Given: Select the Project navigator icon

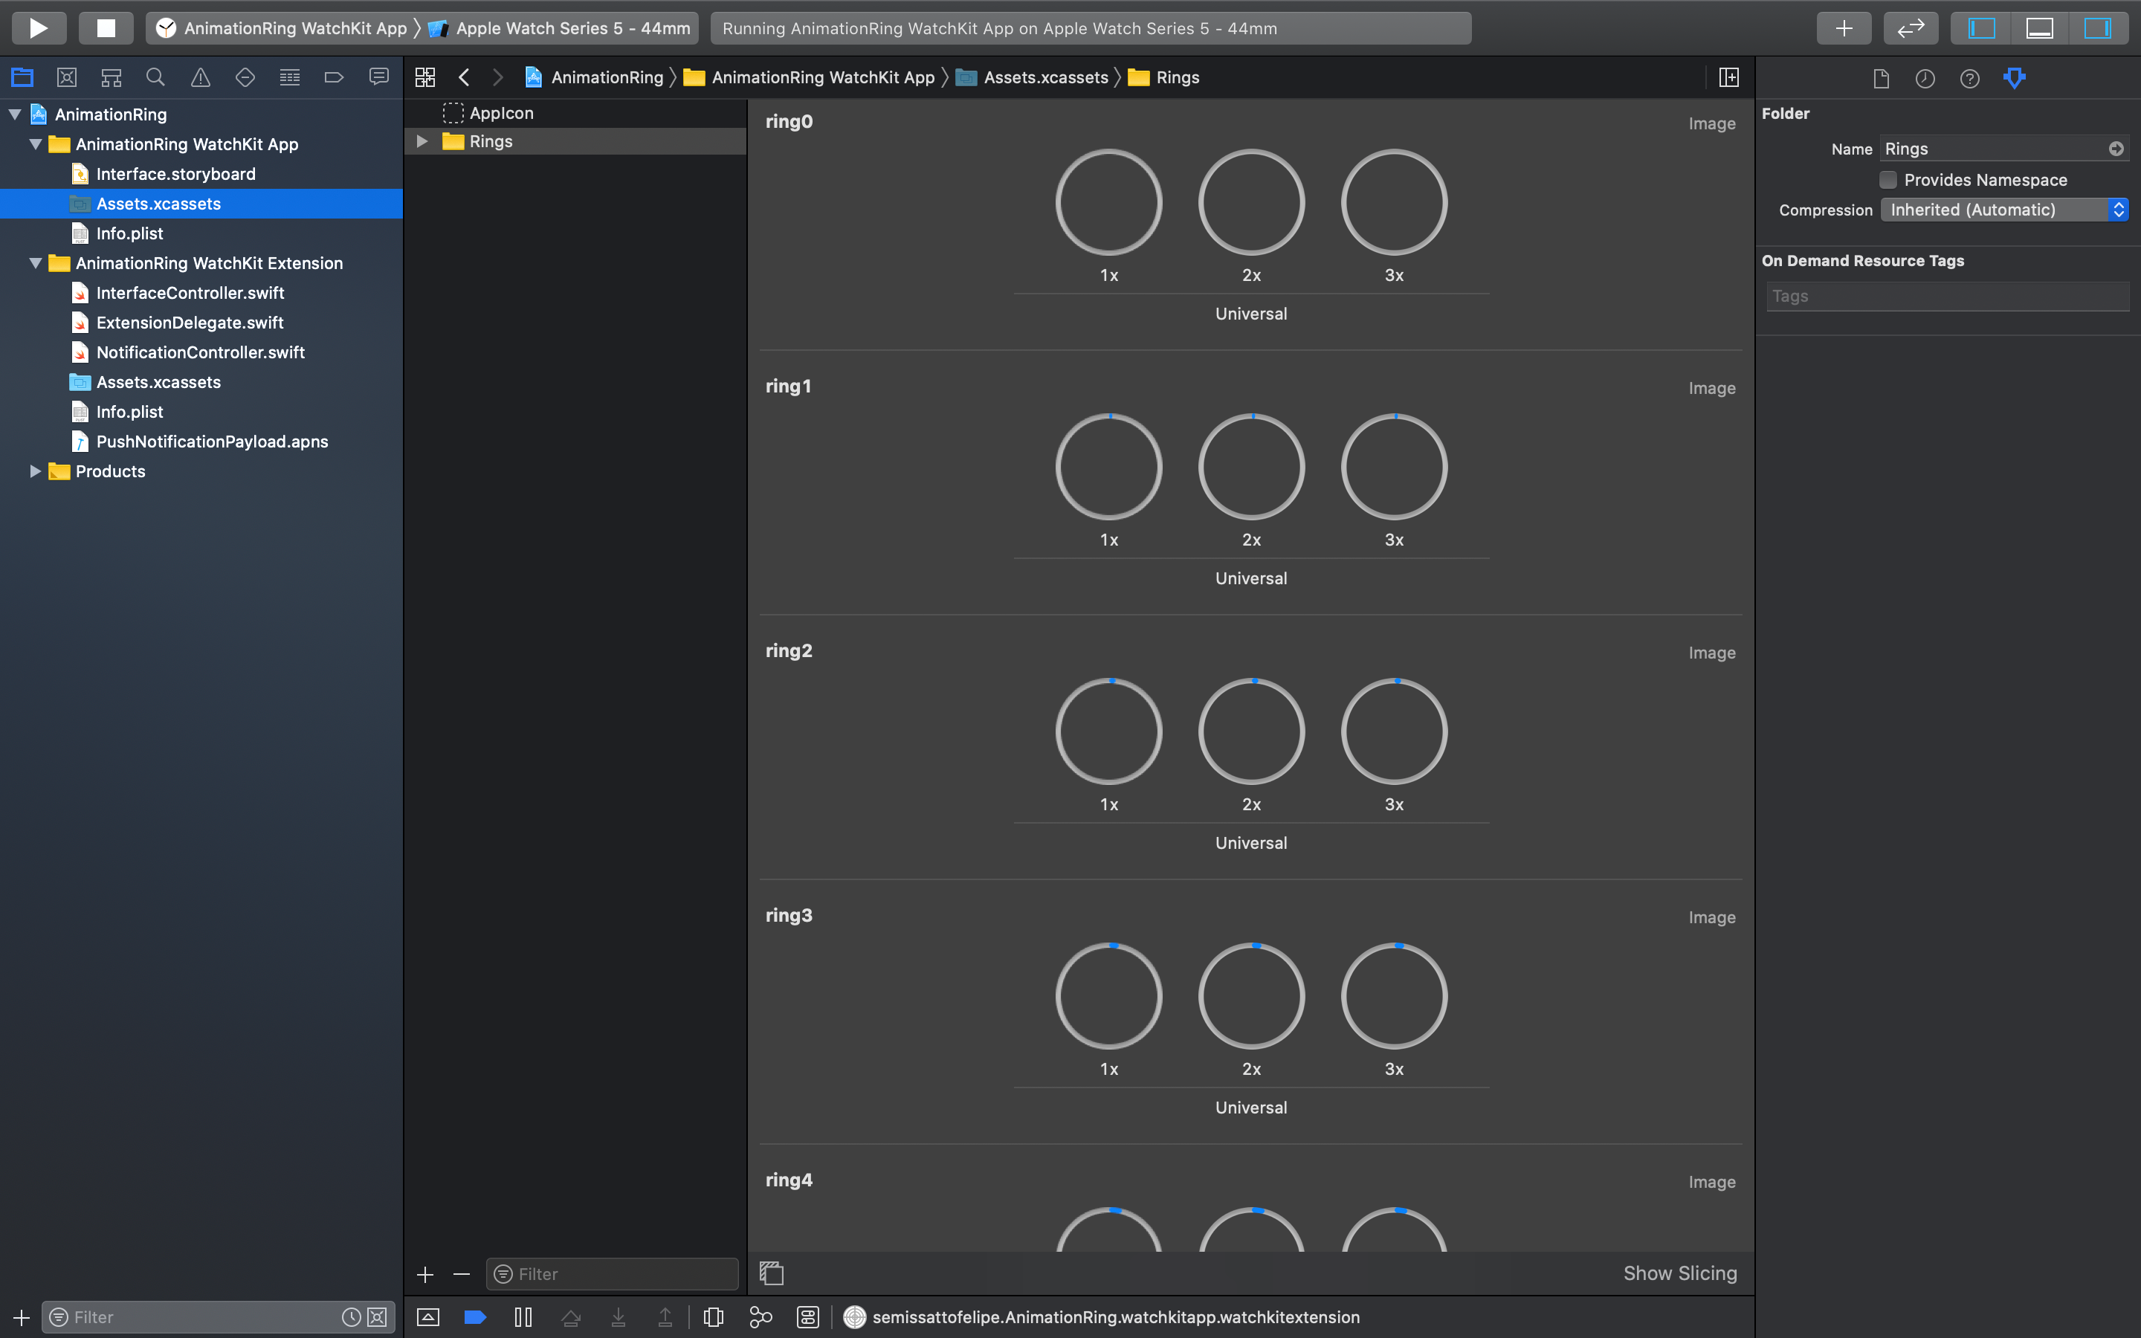Looking at the screenshot, I should point(22,77).
